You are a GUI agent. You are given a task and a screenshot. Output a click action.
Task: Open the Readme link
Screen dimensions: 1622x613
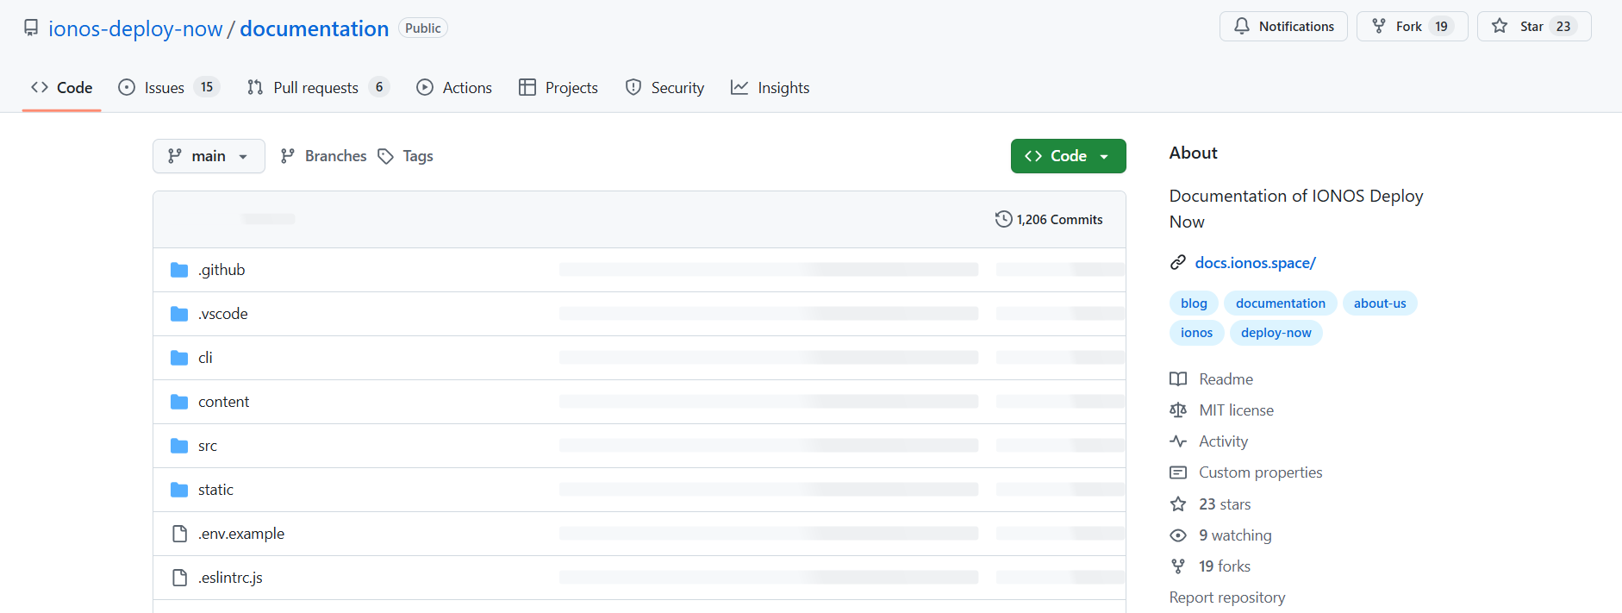pyautogui.click(x=1226, y=379)
